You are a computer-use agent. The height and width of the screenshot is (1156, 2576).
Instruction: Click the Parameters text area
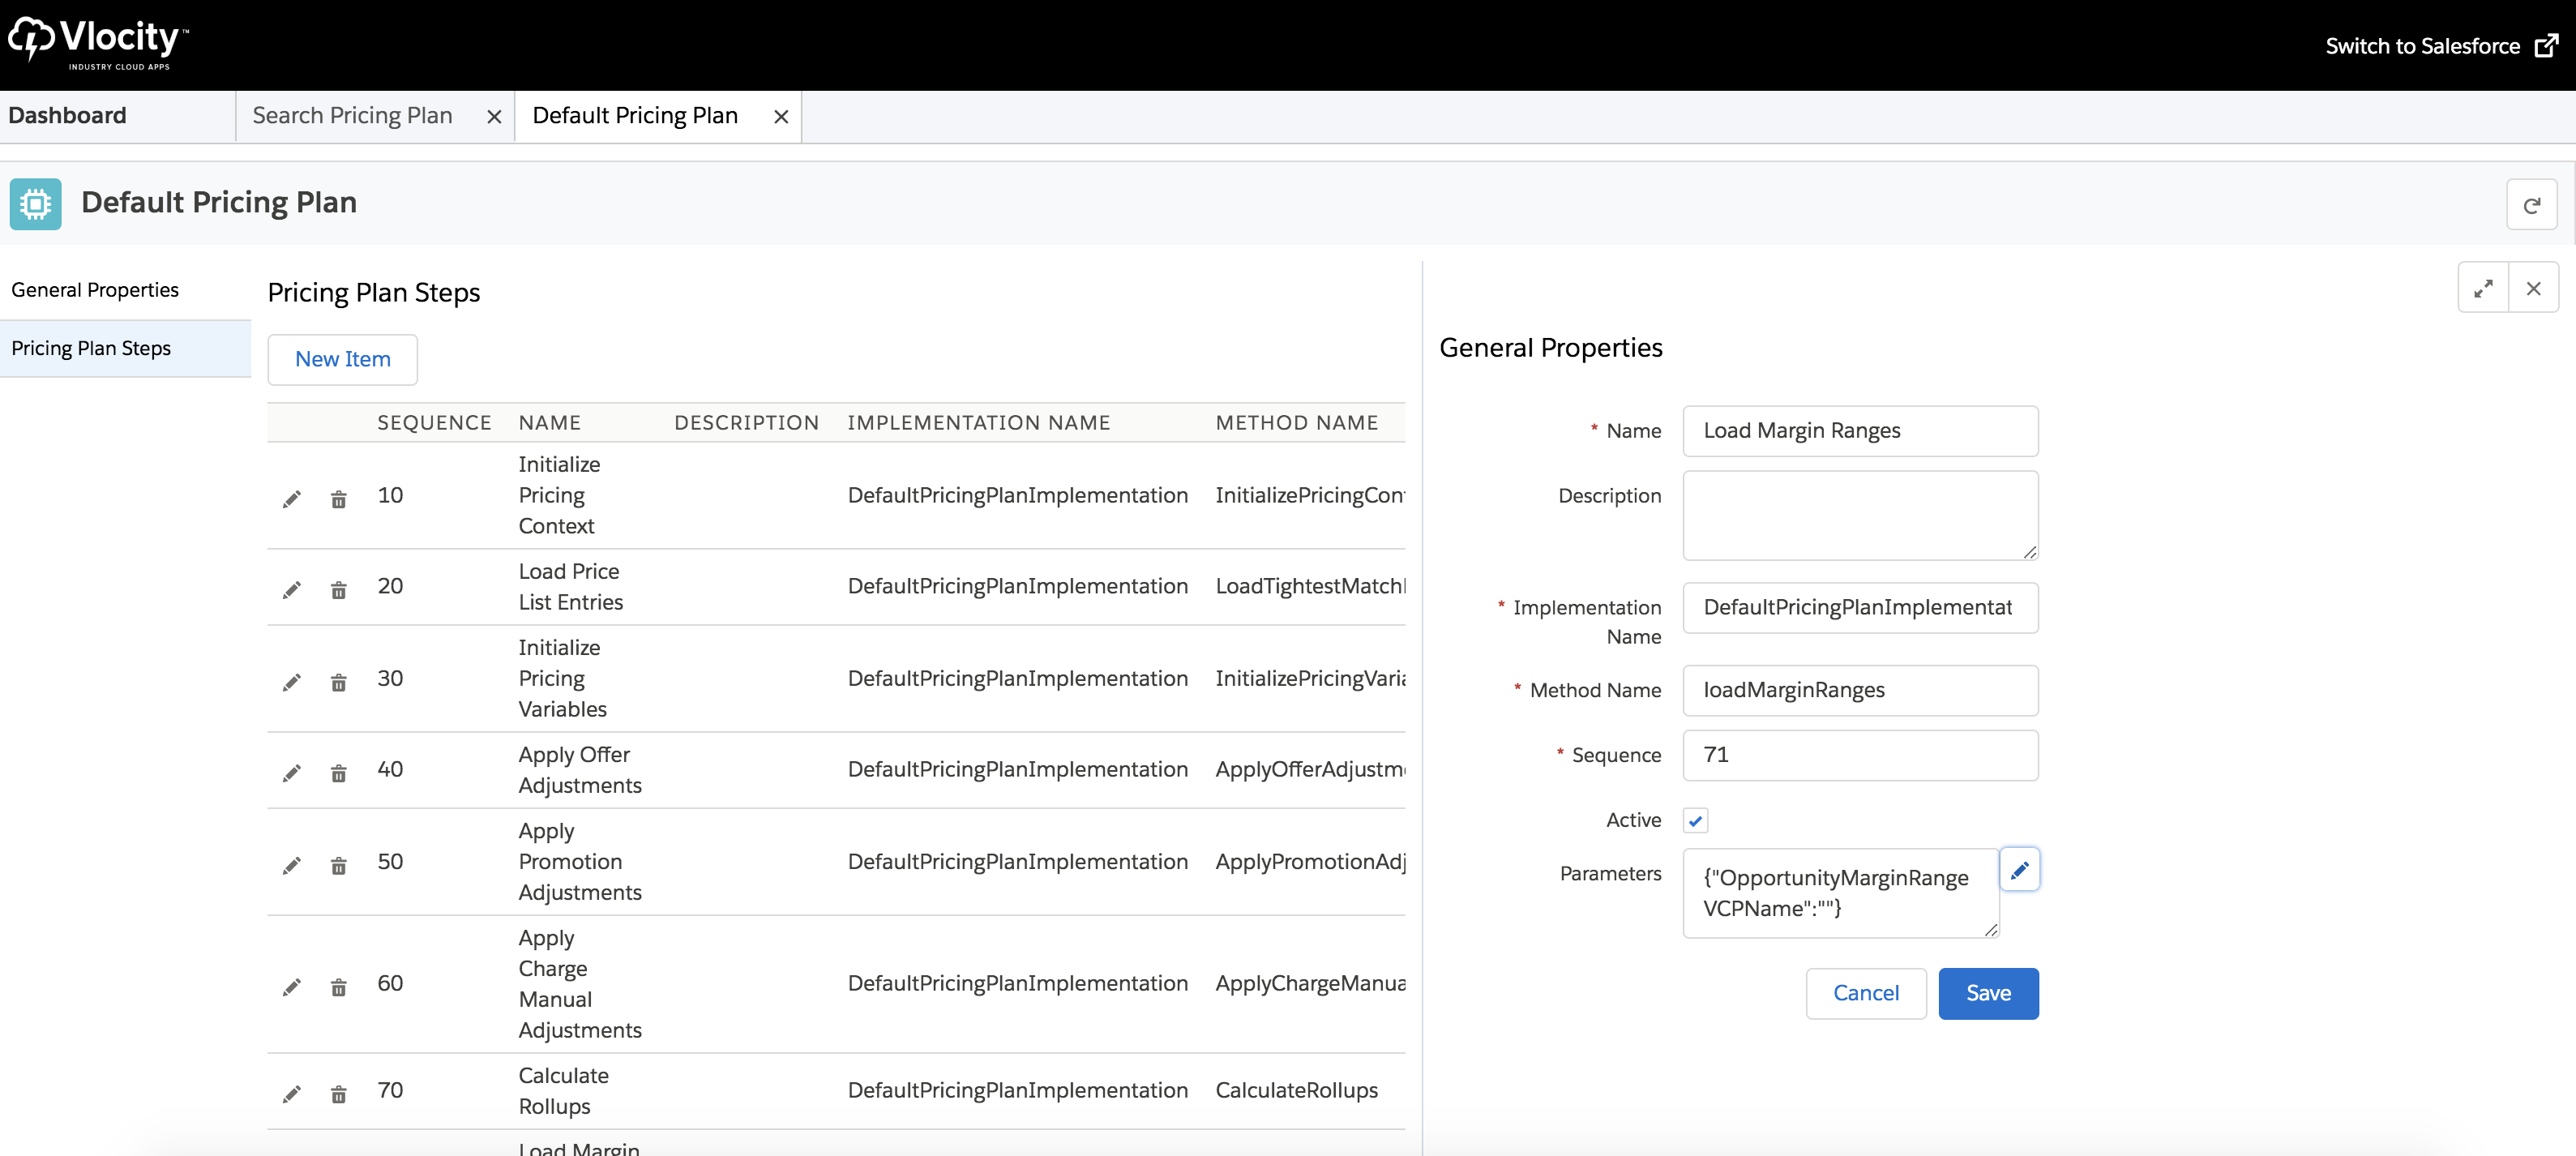point(1840,893)
